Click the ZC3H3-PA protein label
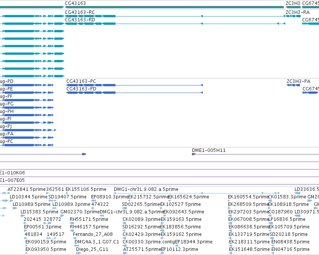 pyautogui.click(x=298, y=81)
